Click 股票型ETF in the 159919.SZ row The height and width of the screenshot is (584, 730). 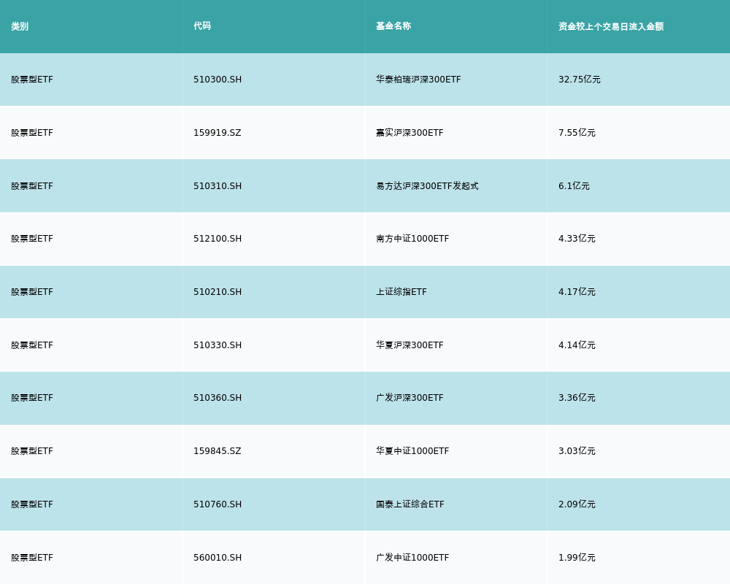tap(32, 133)
